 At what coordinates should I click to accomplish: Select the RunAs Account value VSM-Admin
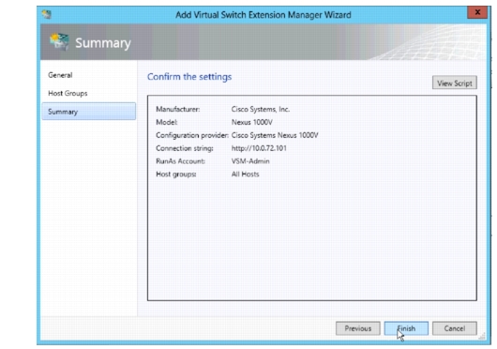tap(250, 161)
